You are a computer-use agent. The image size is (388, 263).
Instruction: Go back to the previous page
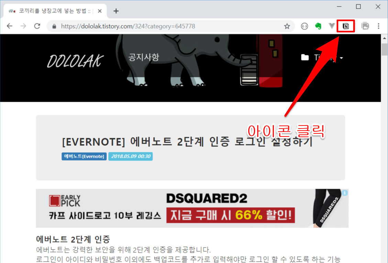[x=9, y=26]
